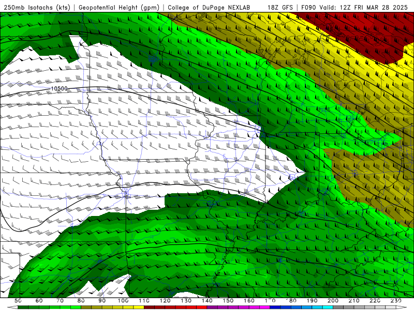414x310 pixels.
Task: Click the "130" color scale label
Action: (x=186, y=301)
